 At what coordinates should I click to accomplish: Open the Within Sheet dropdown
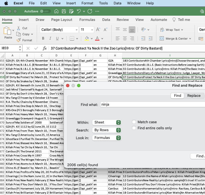click(107, 122)
